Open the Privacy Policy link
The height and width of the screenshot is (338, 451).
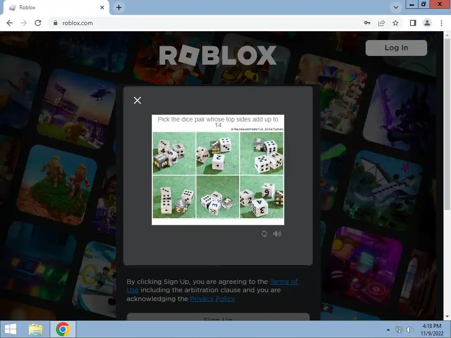coord(212,299)
